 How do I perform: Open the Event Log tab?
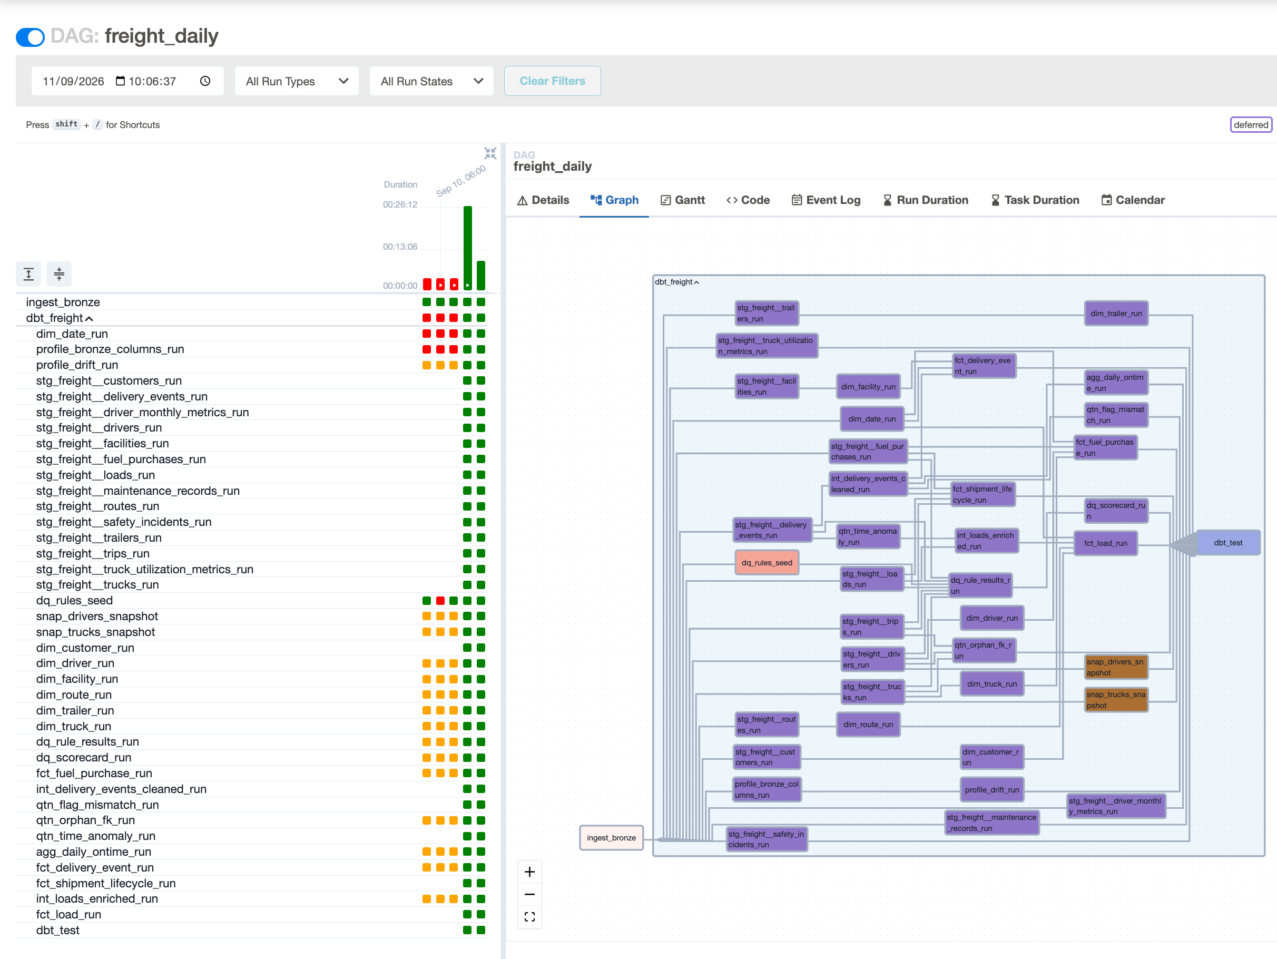[826, 200]
